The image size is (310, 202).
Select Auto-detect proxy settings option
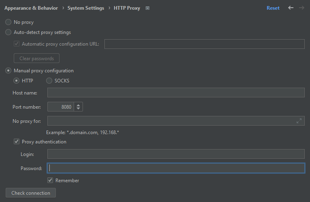[x=8, y=32]
